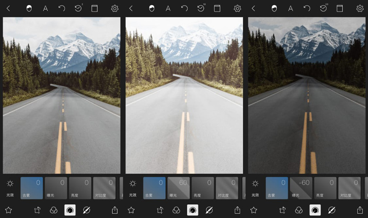Tap the back arrow on the leftmost screen
Screen dimensions: 368x218
(x=8, y=8)
